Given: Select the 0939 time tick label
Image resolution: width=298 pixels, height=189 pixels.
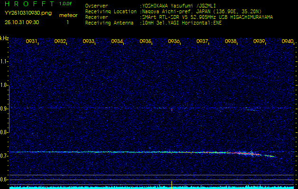Looking at the screenshot, I should pos(259,42).
